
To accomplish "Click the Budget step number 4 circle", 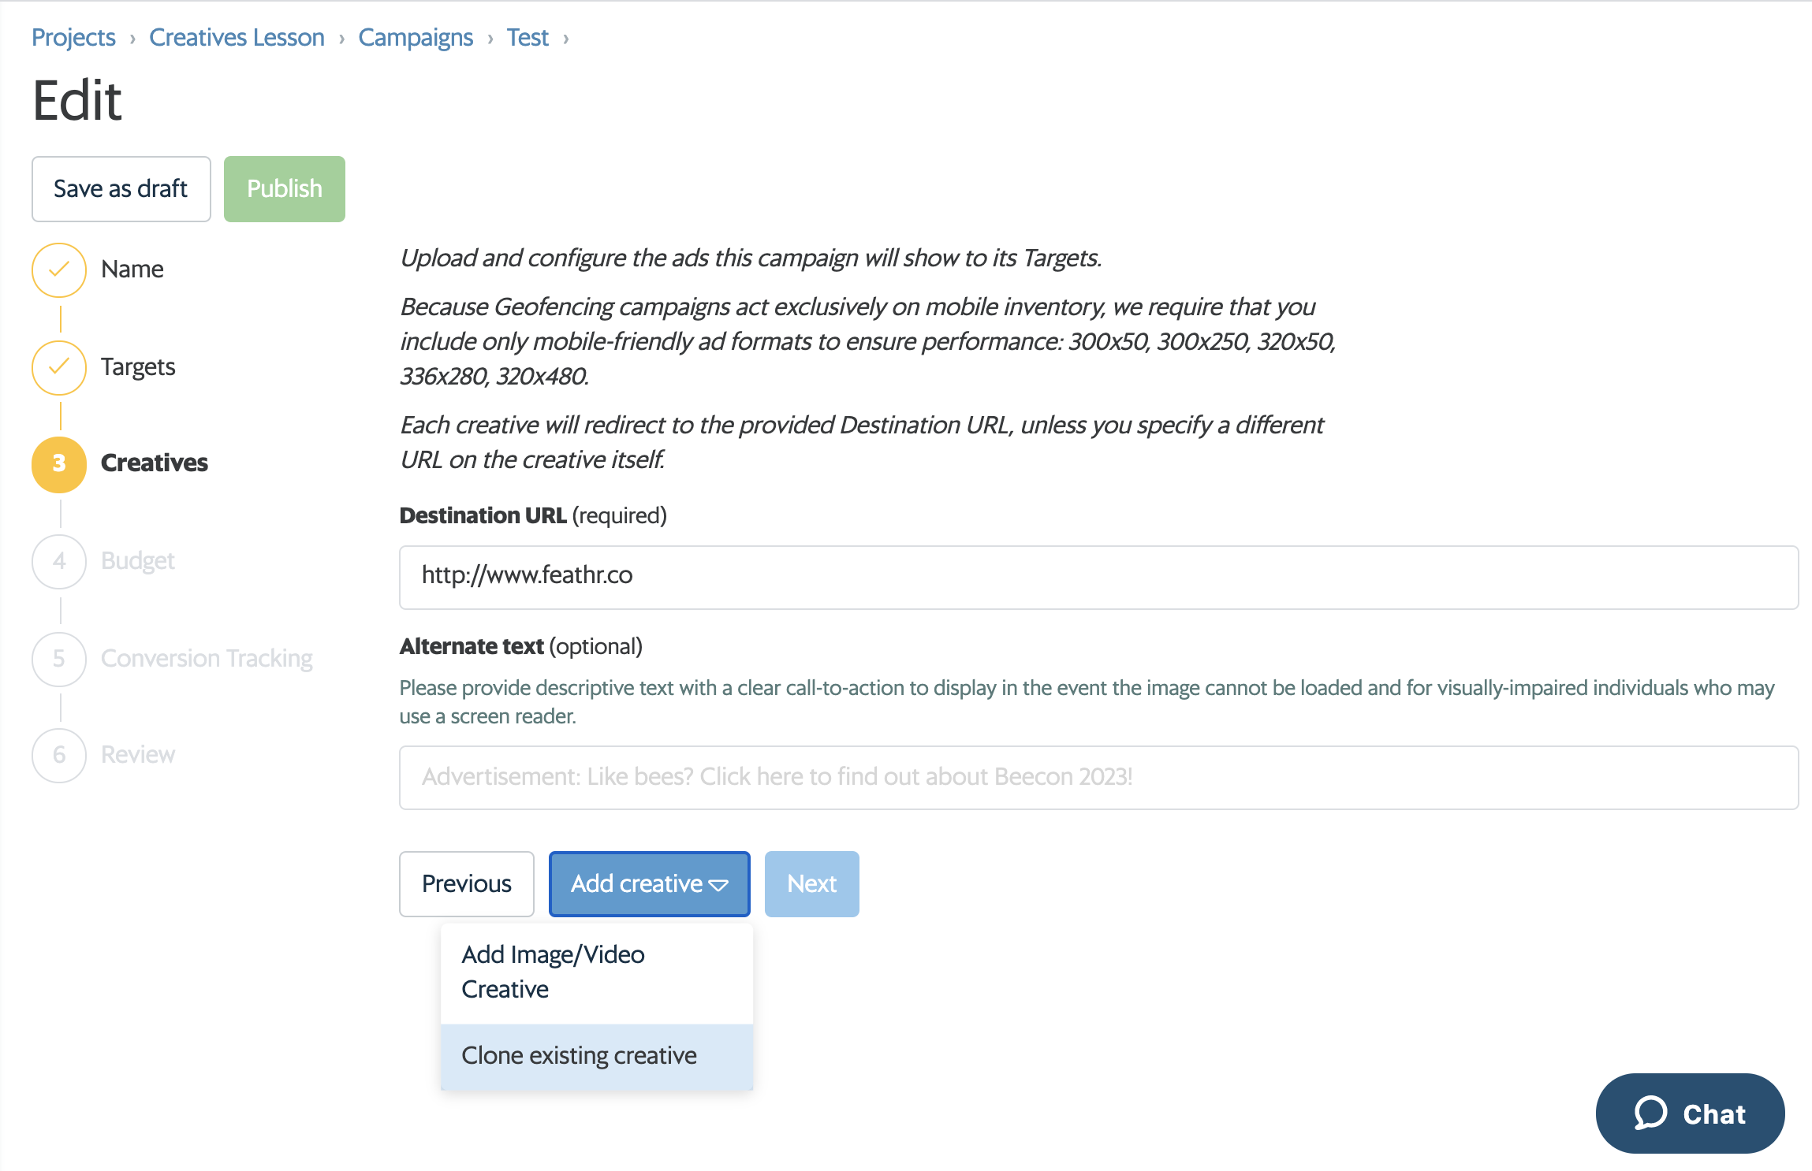I will (x=59, y=561).
